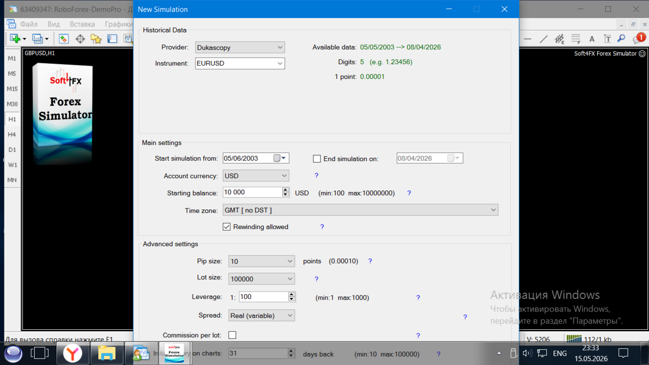Image resolution: width=649 pixels, height=365 pixels.
Task: Select the Text label tool
Action: [607, 39]
